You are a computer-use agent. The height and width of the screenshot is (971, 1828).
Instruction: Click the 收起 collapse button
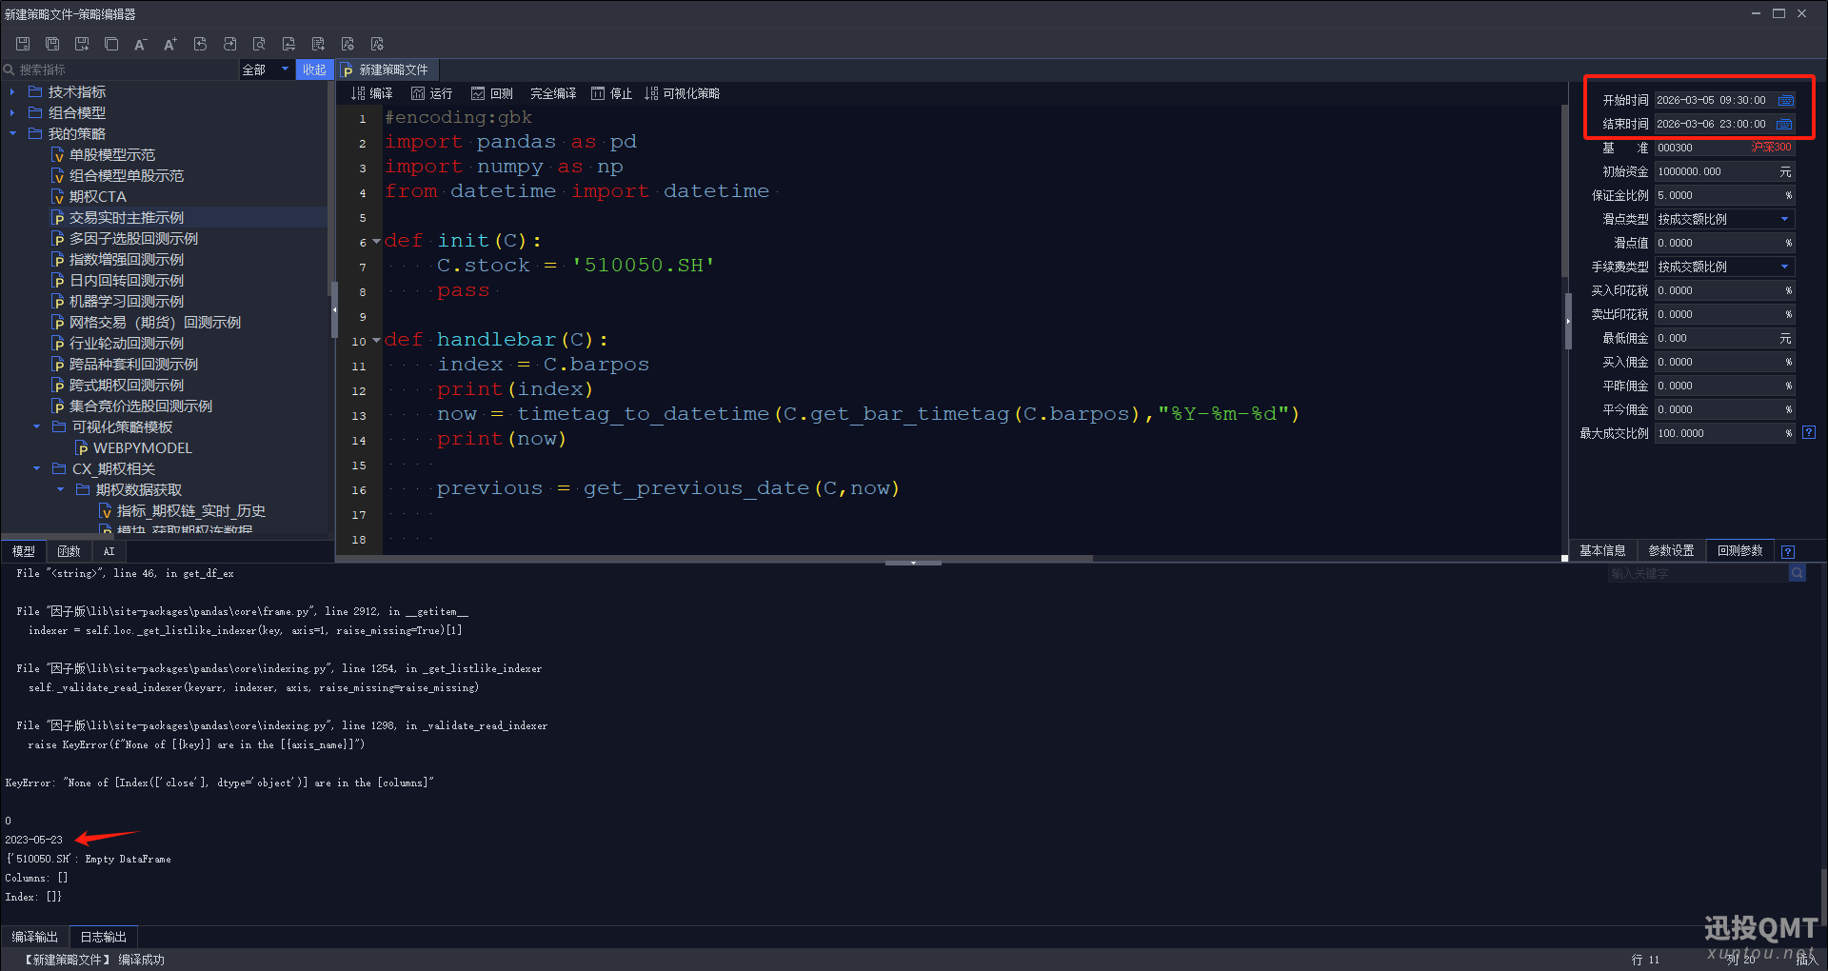(314, 69)
